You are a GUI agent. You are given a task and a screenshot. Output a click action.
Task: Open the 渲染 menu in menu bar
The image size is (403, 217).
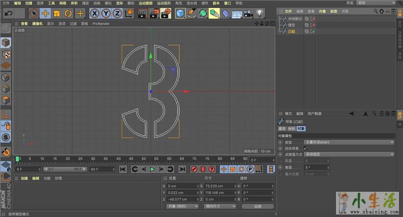point(119,3)
